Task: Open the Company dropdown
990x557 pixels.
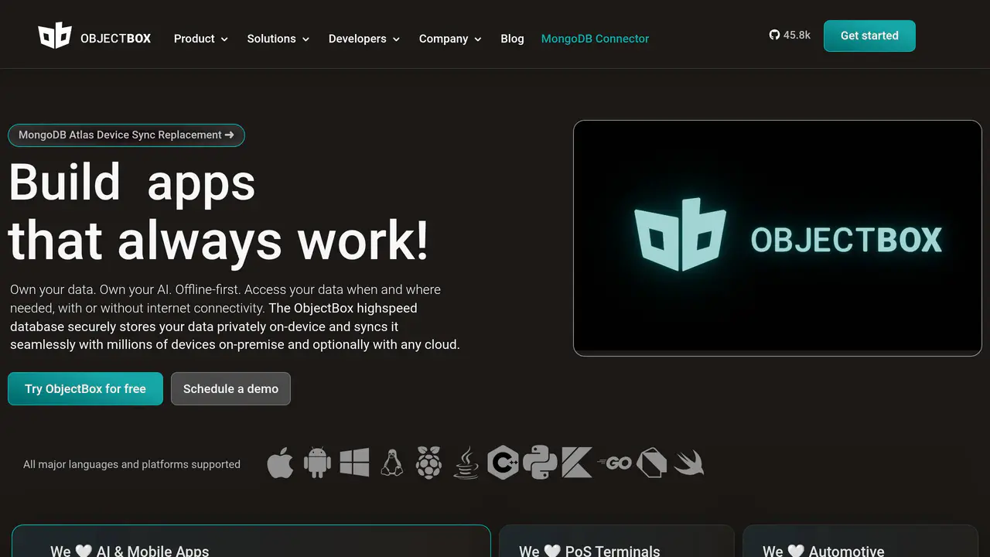Action: [x=450, y=39]
